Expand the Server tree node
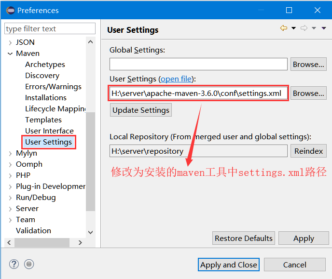 (x=10, y=209)
